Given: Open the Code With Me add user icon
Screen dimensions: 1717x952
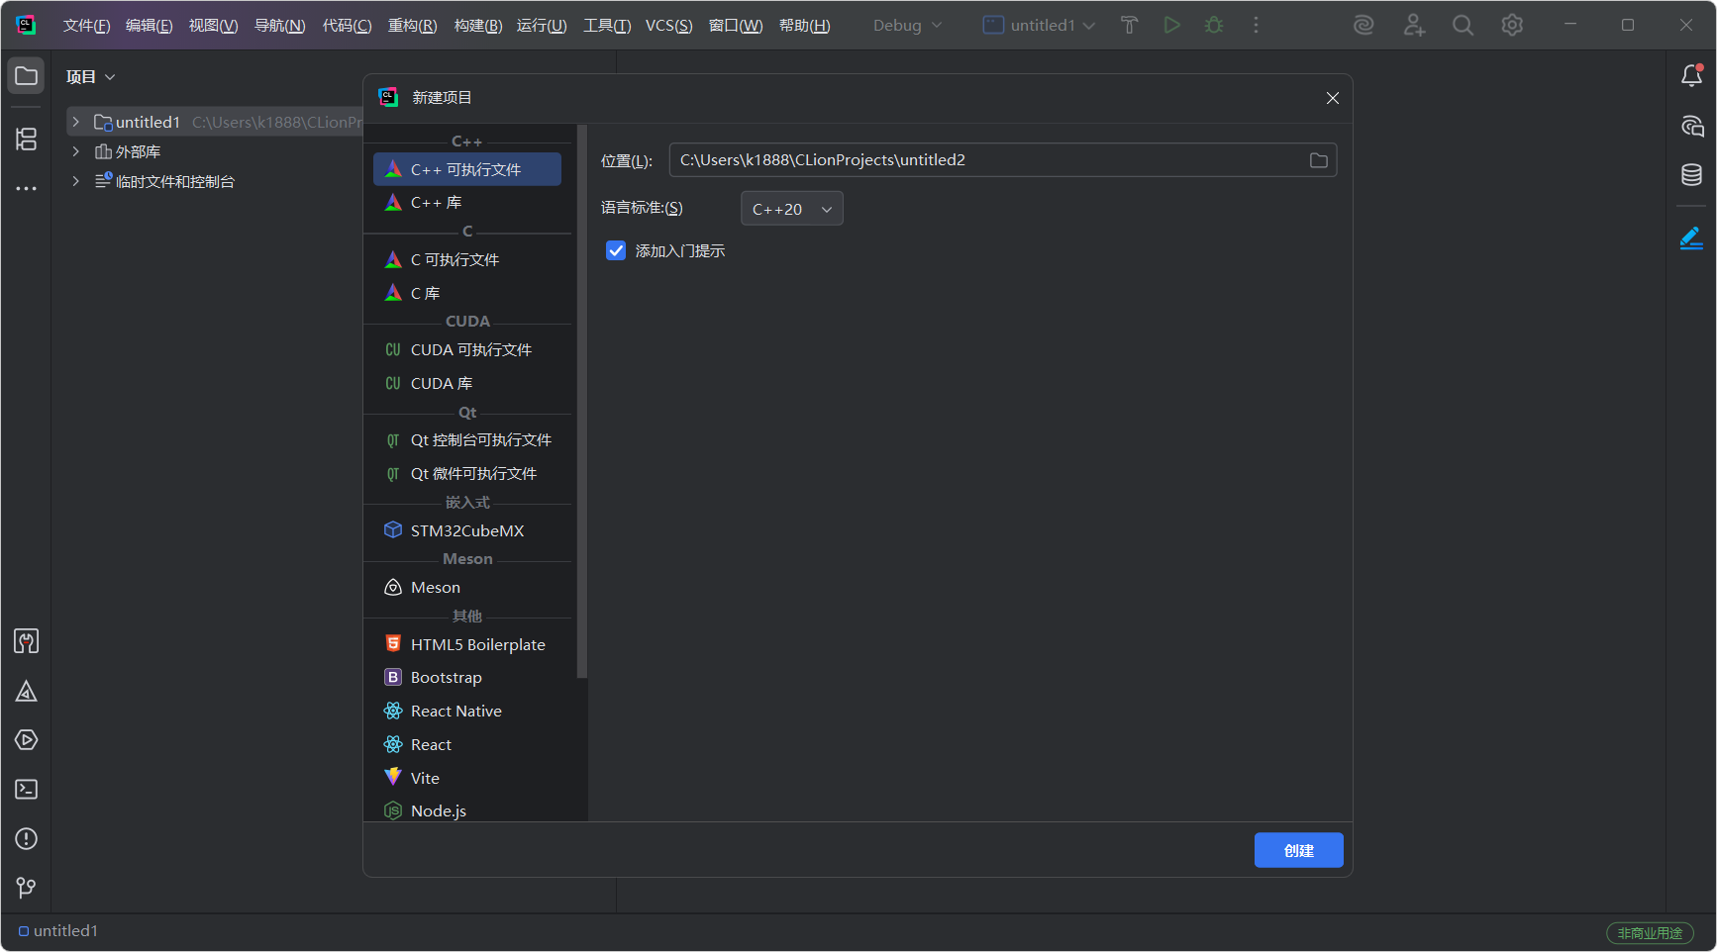Looking at the screenshot, I should point(1414,26).
